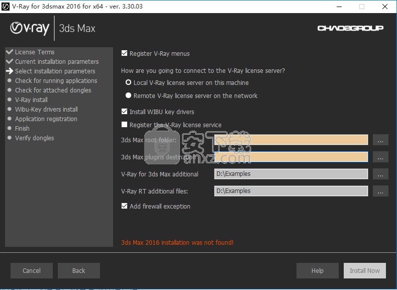397x290 pixels.
Task: Click Finish step in sidebar
Action: point(22,128)
